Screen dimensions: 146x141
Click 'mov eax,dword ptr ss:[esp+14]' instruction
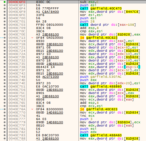(x=110, y=67)
